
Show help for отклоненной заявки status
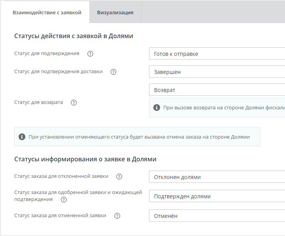coord(119,177)
